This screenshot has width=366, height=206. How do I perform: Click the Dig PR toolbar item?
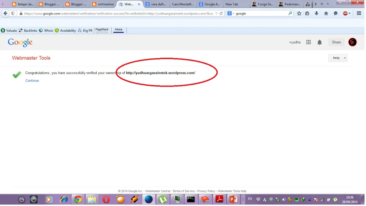[85, 31]
